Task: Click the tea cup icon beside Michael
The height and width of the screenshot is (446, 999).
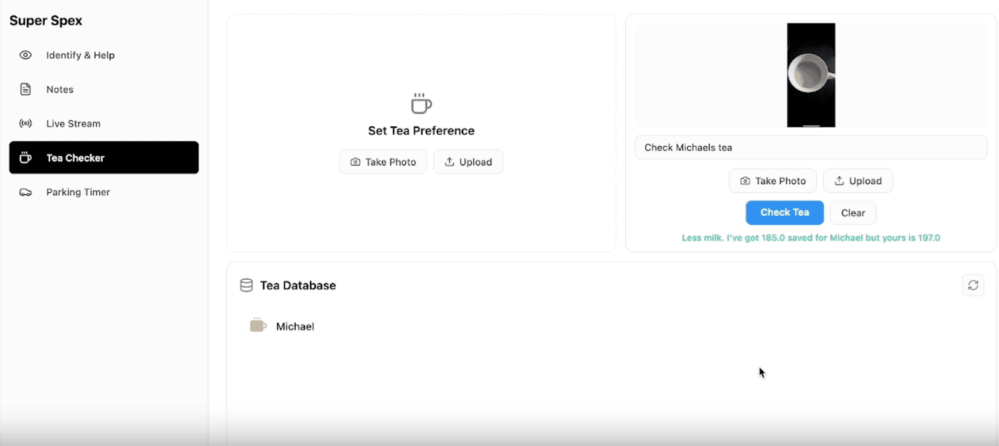Action: click(x=258, y=325)
